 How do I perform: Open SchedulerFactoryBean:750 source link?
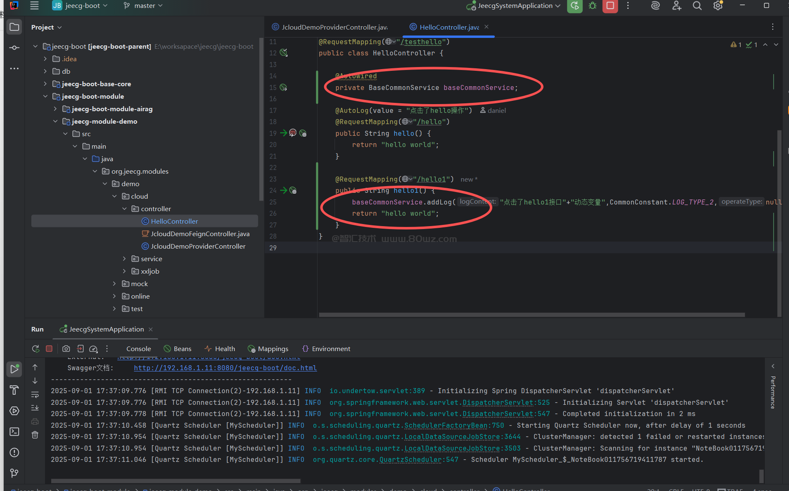click(454, 426)
